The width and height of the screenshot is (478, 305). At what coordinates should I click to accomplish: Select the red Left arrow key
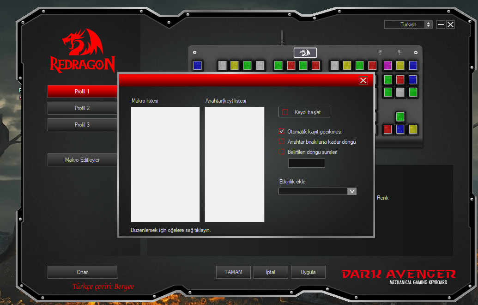tap(387, 129)
